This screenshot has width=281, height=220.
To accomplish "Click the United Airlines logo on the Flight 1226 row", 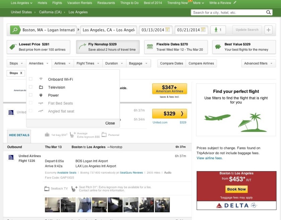I will pos(11,157).
